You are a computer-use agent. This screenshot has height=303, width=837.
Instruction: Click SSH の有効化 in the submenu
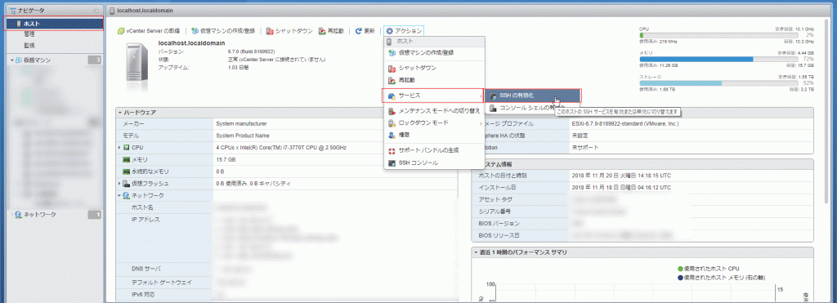pos(532,96)
